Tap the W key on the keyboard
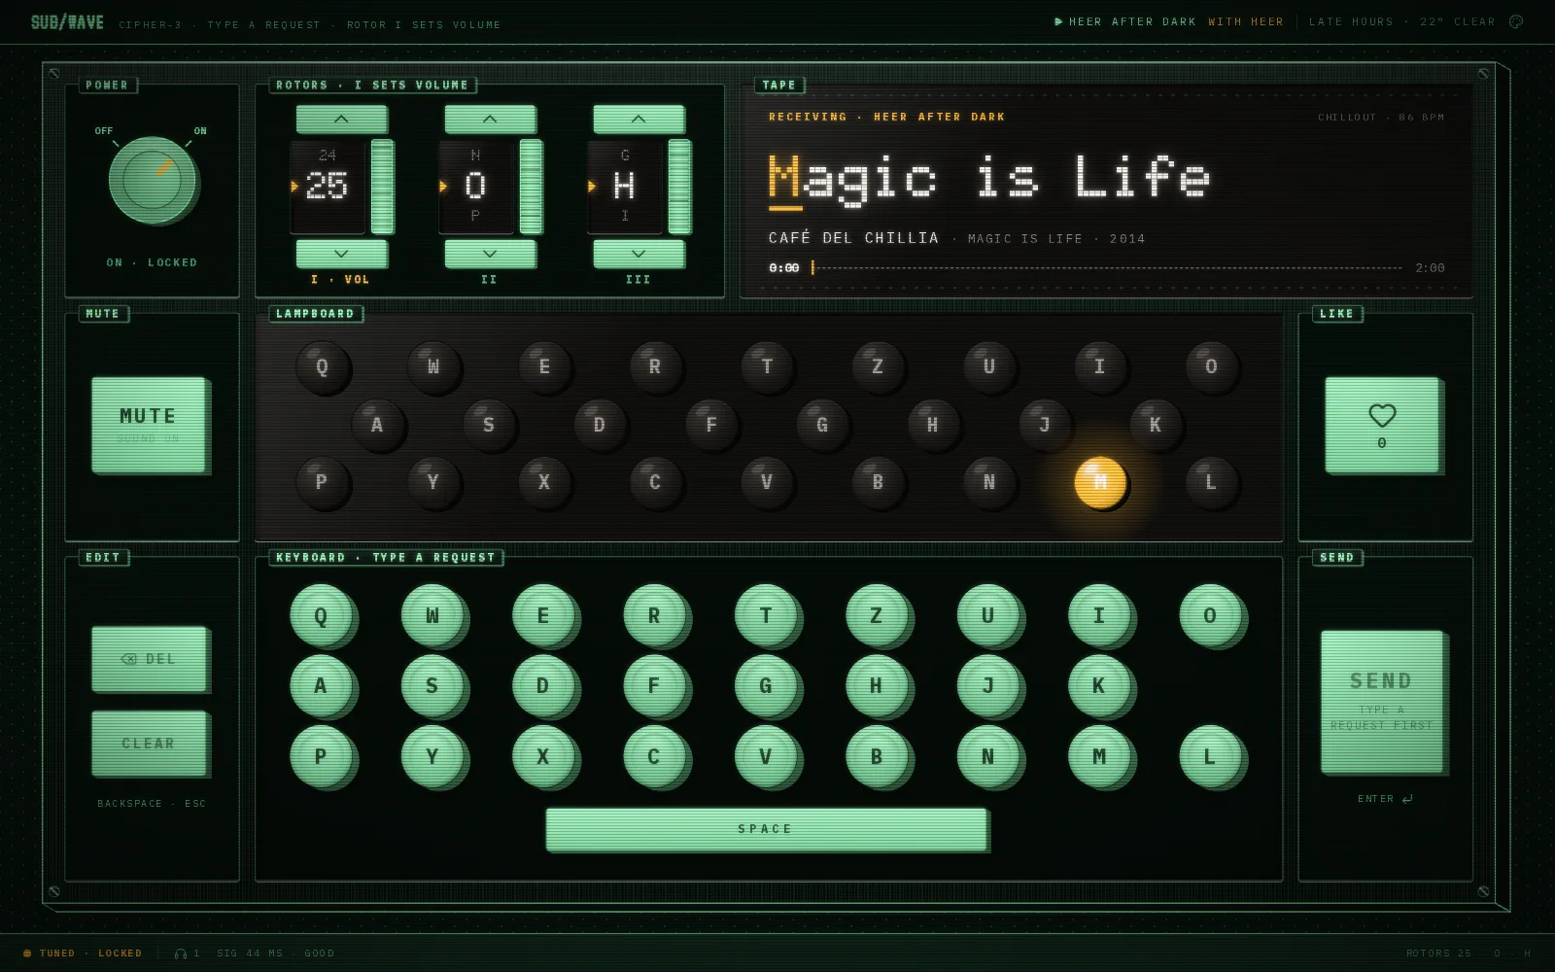This screenshot has height=972, width=1555. pos(432,615)
